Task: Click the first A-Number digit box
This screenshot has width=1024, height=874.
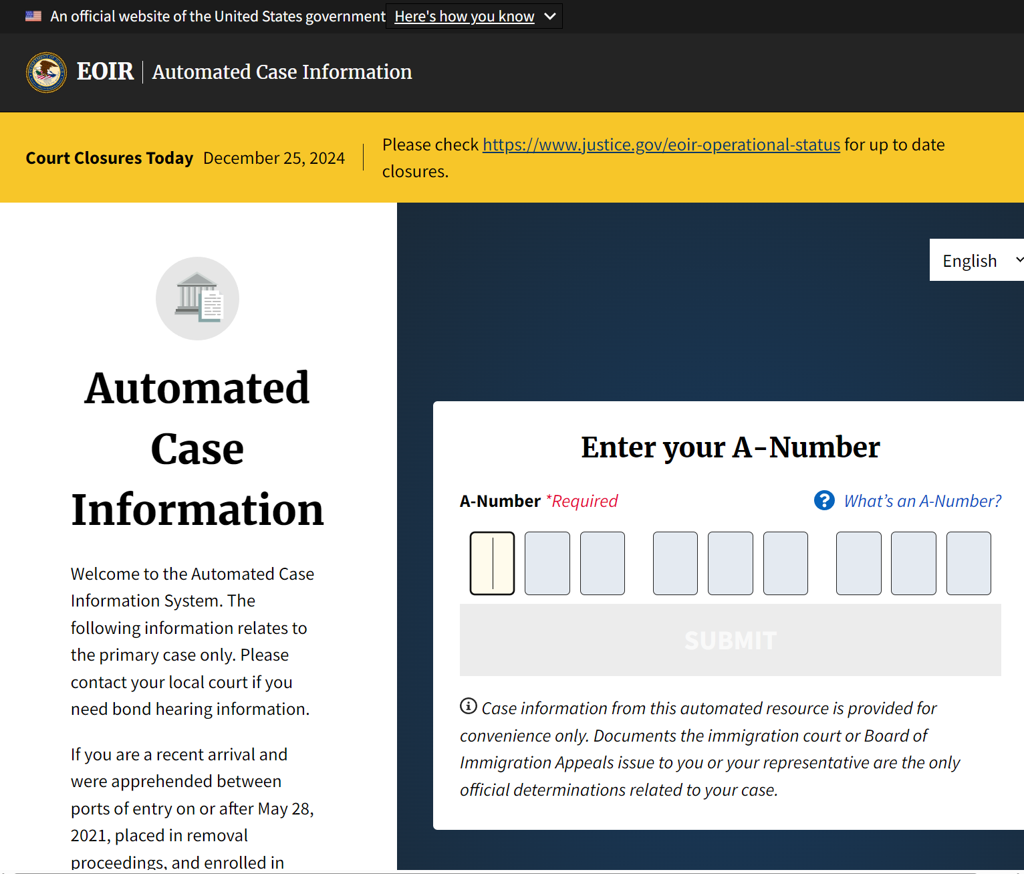Action: 493,563
